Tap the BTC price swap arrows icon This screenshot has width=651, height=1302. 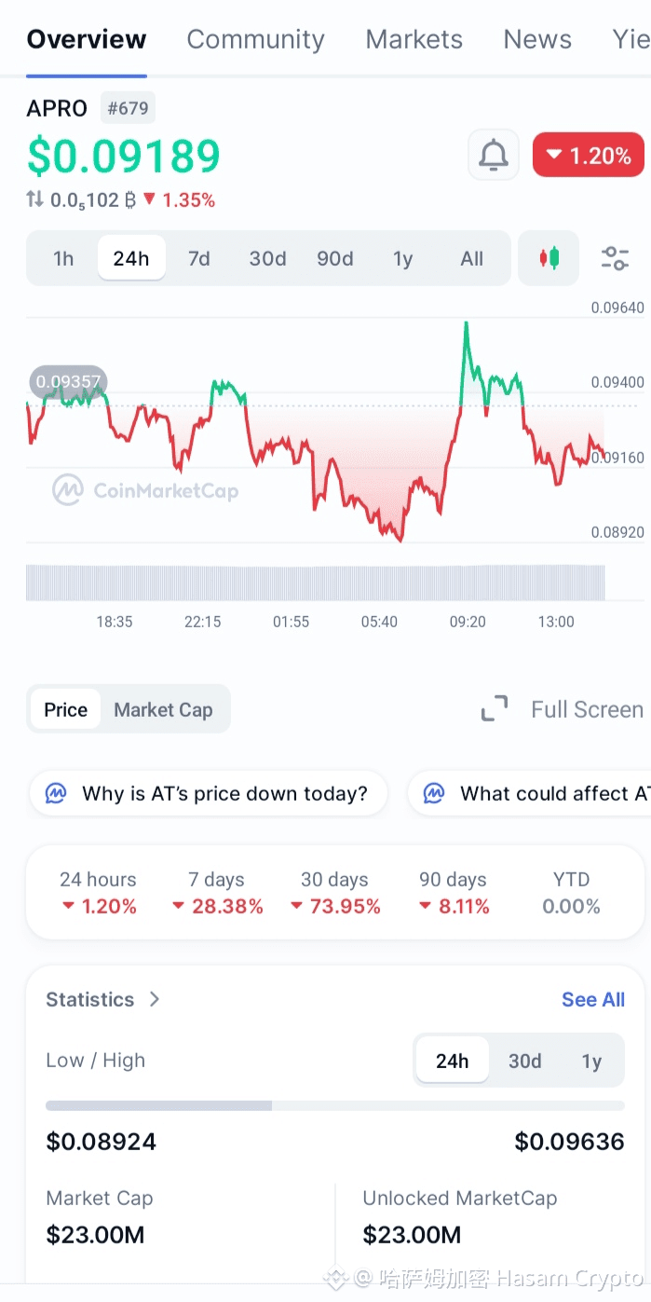click(35, 199)
